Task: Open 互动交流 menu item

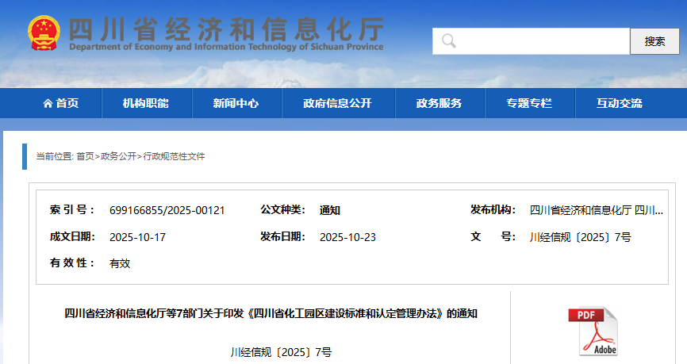Action: pyautogui.click(x=620, y=103)
